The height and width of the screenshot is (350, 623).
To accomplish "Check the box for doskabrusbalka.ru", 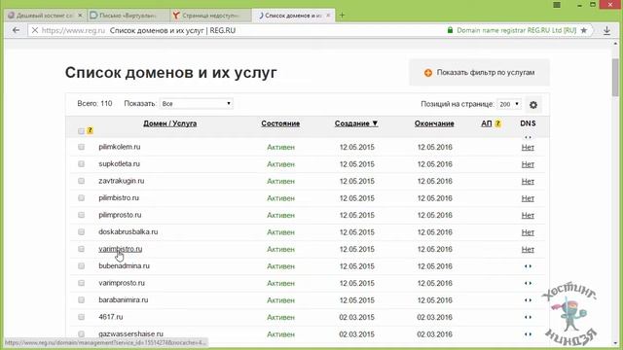I will (81, 231).
